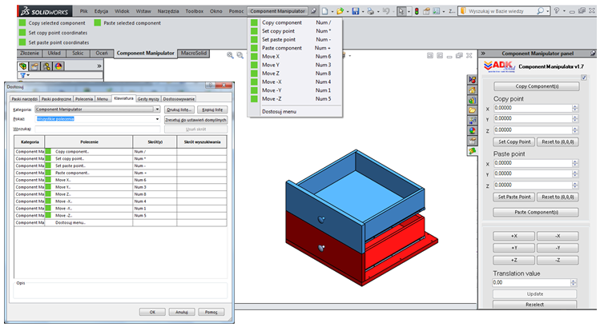Click the SolidWorks Resources task pane icon

coord(472,80)
